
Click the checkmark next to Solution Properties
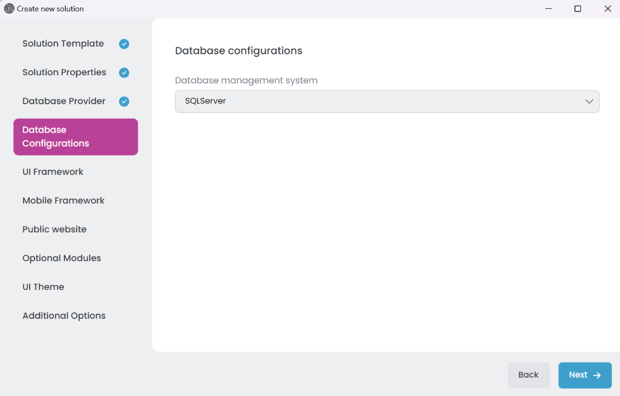tap(124, 72)
